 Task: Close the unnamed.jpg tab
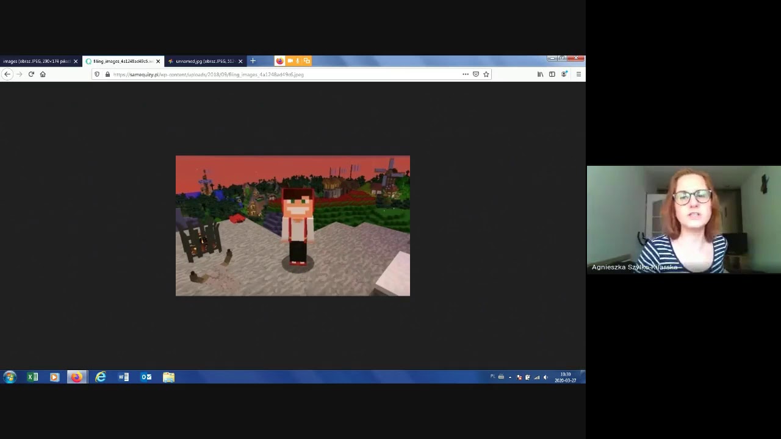point(240,62)
